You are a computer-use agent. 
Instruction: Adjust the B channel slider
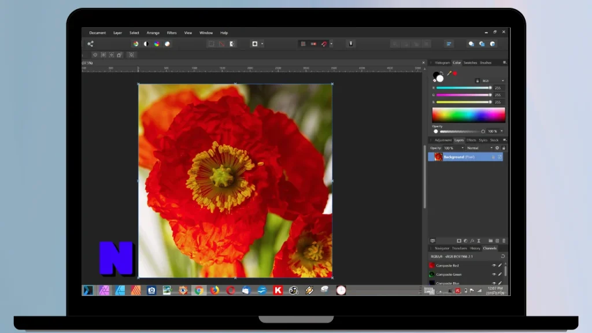[x=464, y=102]
